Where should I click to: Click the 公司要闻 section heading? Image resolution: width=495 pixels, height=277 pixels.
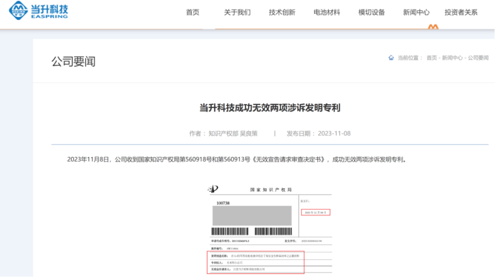73,61
